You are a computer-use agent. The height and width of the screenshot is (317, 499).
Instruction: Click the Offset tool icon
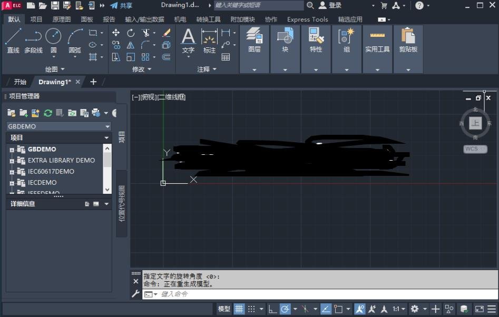coord(167,57)
